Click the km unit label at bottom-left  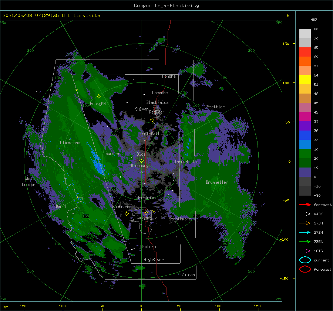tap(5, 307)
